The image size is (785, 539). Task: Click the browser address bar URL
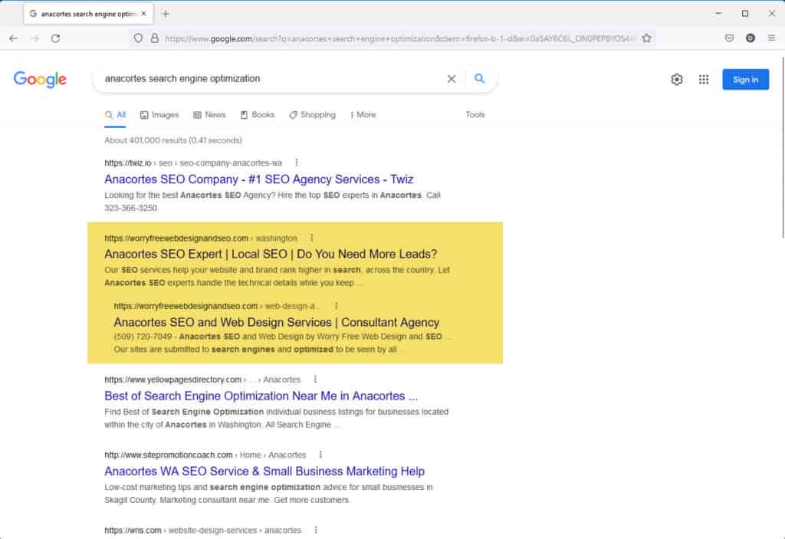[398, 38]
